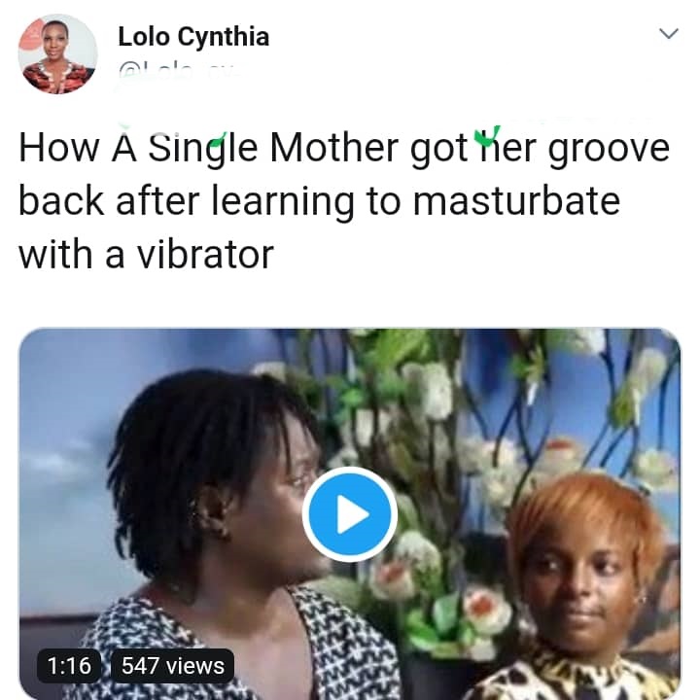Click the 1:16 duration badge
Image resolution: width=700 pixels, height=700 pixels.
coord(69,666)
